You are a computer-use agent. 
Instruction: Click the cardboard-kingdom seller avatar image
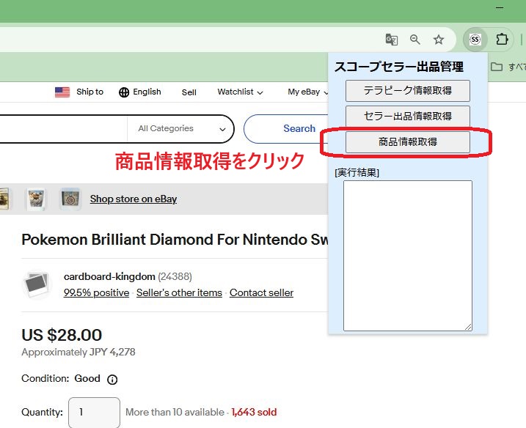(37, 284)
